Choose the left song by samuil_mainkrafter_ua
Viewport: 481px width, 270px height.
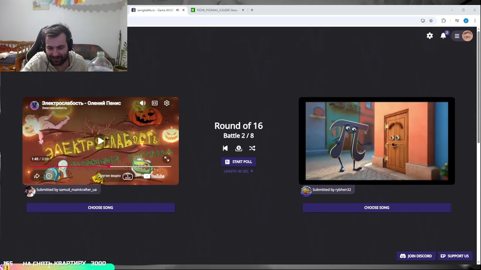100,207
